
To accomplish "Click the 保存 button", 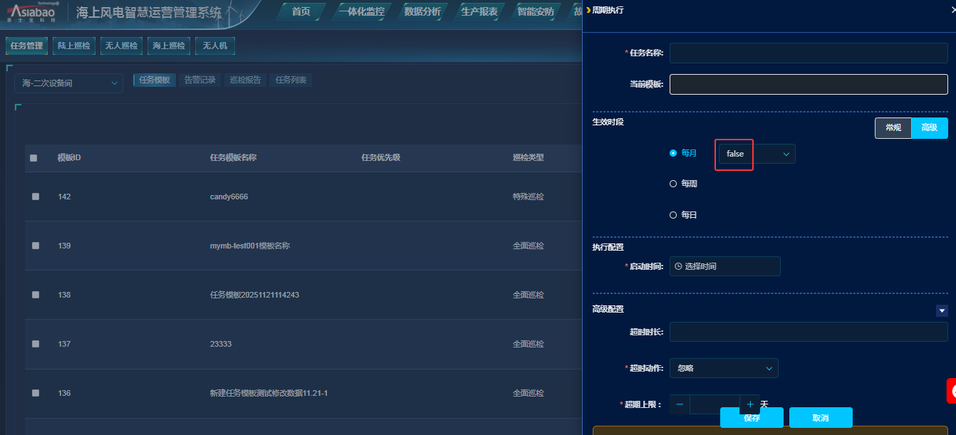I will click(x=752, y=418).
